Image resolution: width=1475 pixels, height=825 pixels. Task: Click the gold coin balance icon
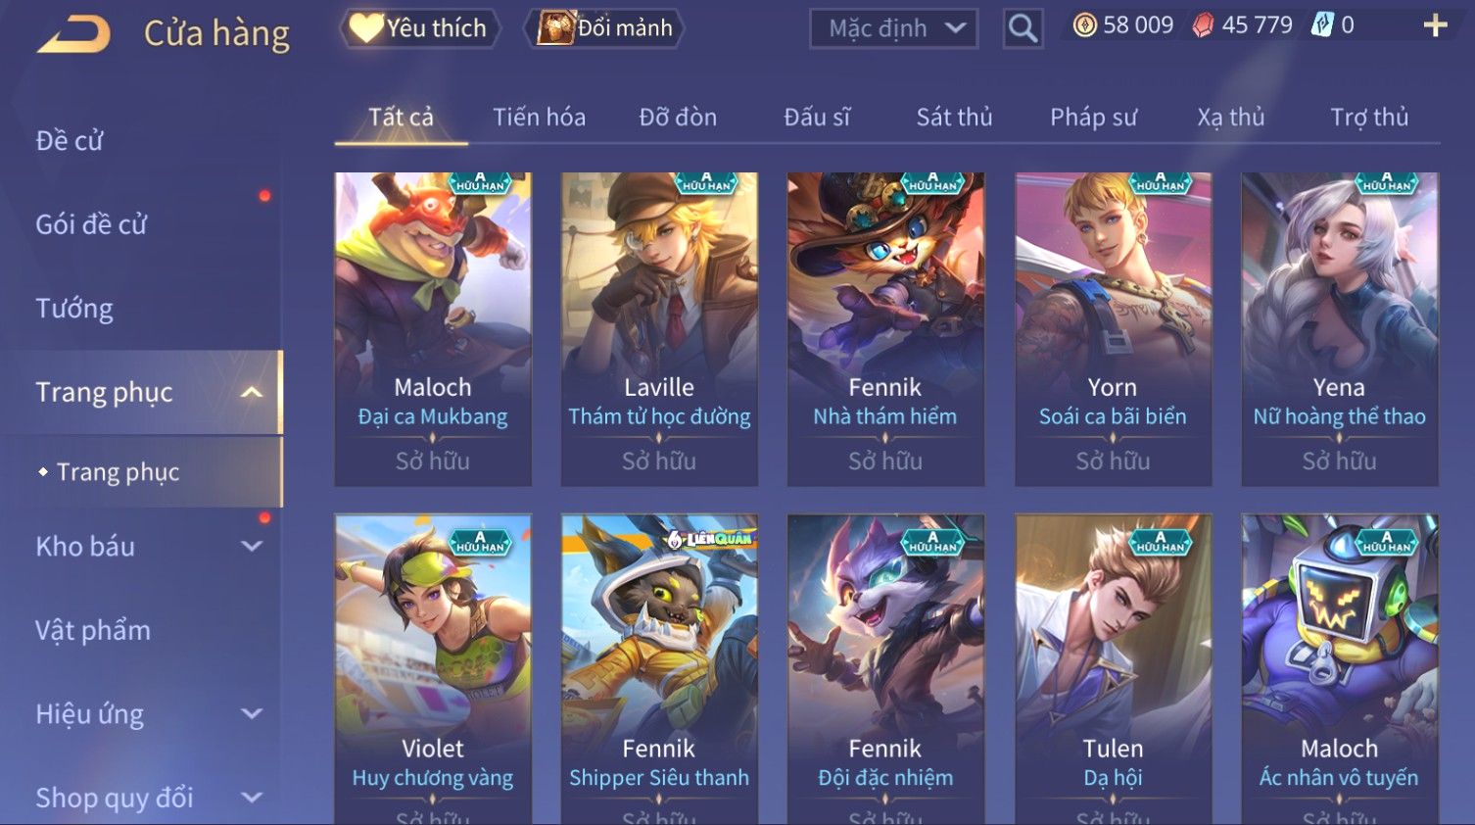[1084, 25]
